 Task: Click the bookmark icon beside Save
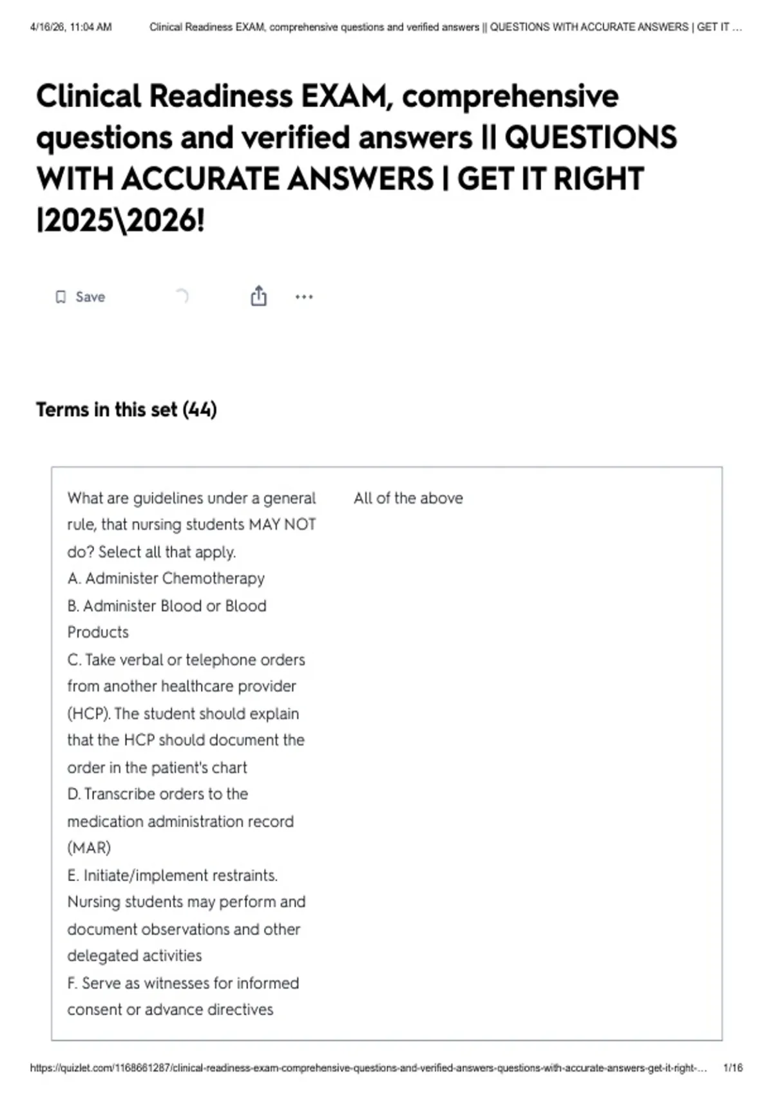click(61, 297)
